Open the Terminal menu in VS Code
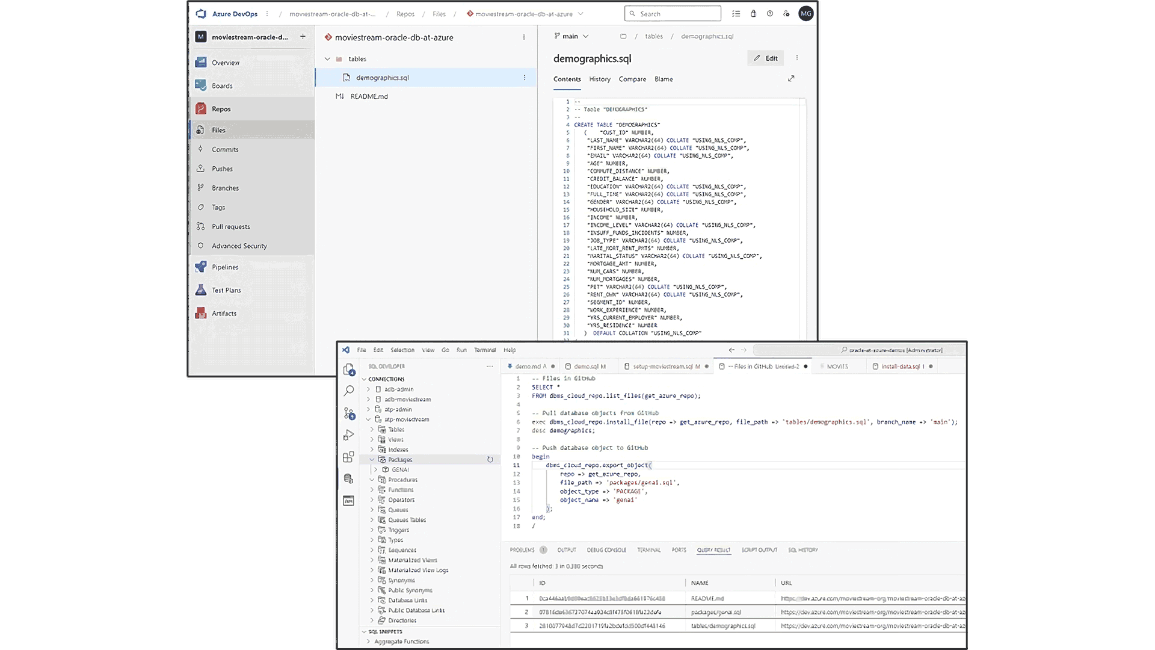 [485, 350]
